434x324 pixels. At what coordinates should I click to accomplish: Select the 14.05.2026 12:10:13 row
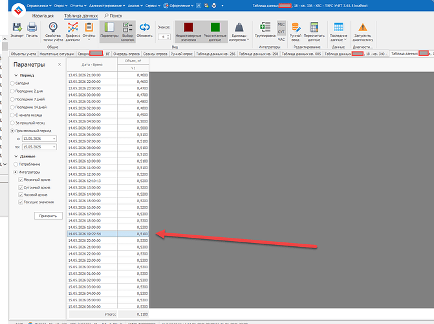[x=108, y=181]
